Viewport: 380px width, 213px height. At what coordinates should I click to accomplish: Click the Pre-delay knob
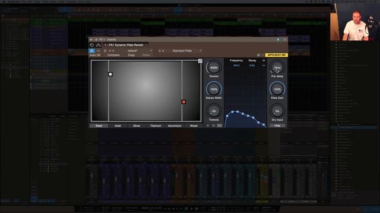tap(277, 67)
